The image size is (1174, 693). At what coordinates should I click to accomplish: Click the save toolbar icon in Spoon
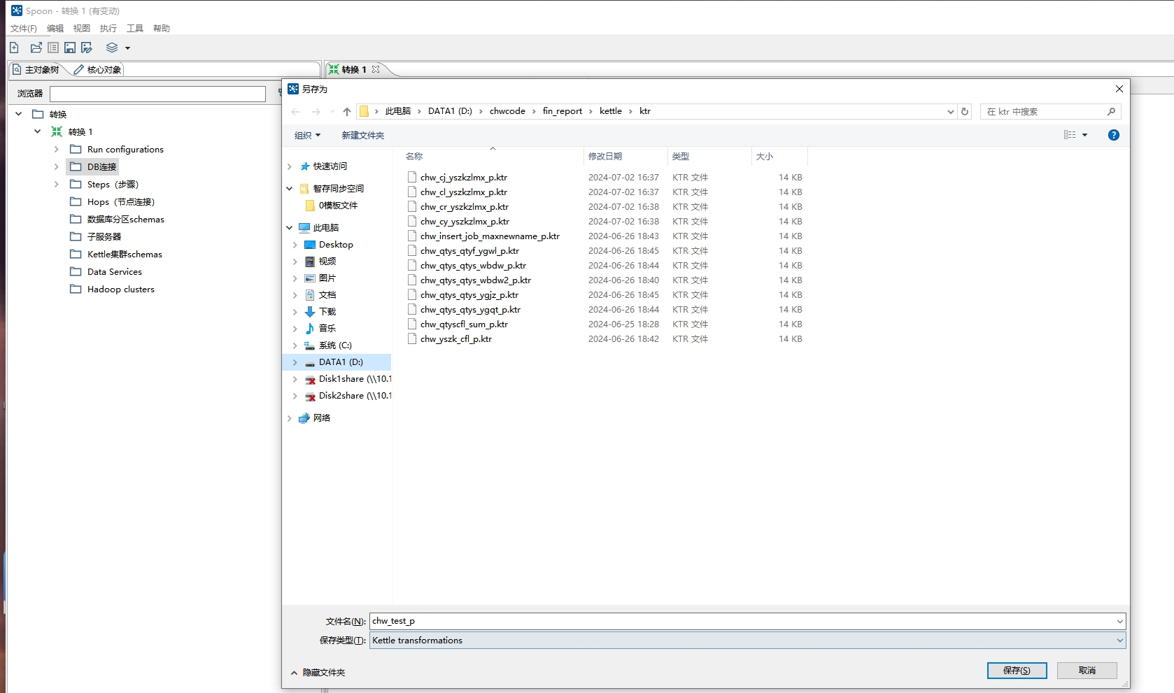tap(70, 48)
